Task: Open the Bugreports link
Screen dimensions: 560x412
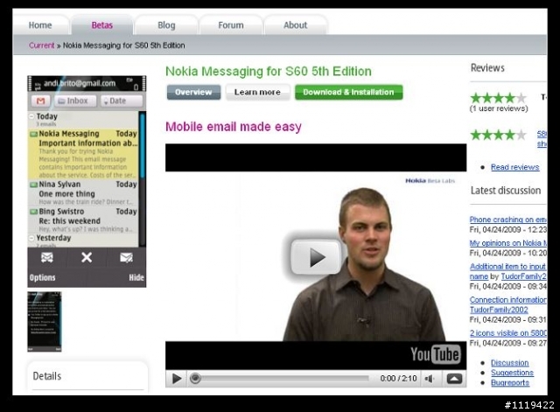Action: [510, 383]
